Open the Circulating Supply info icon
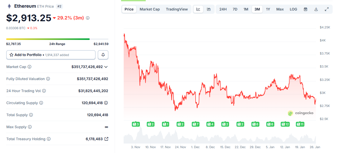The height and width of the screenshot is (153, 337). (41, 103)
